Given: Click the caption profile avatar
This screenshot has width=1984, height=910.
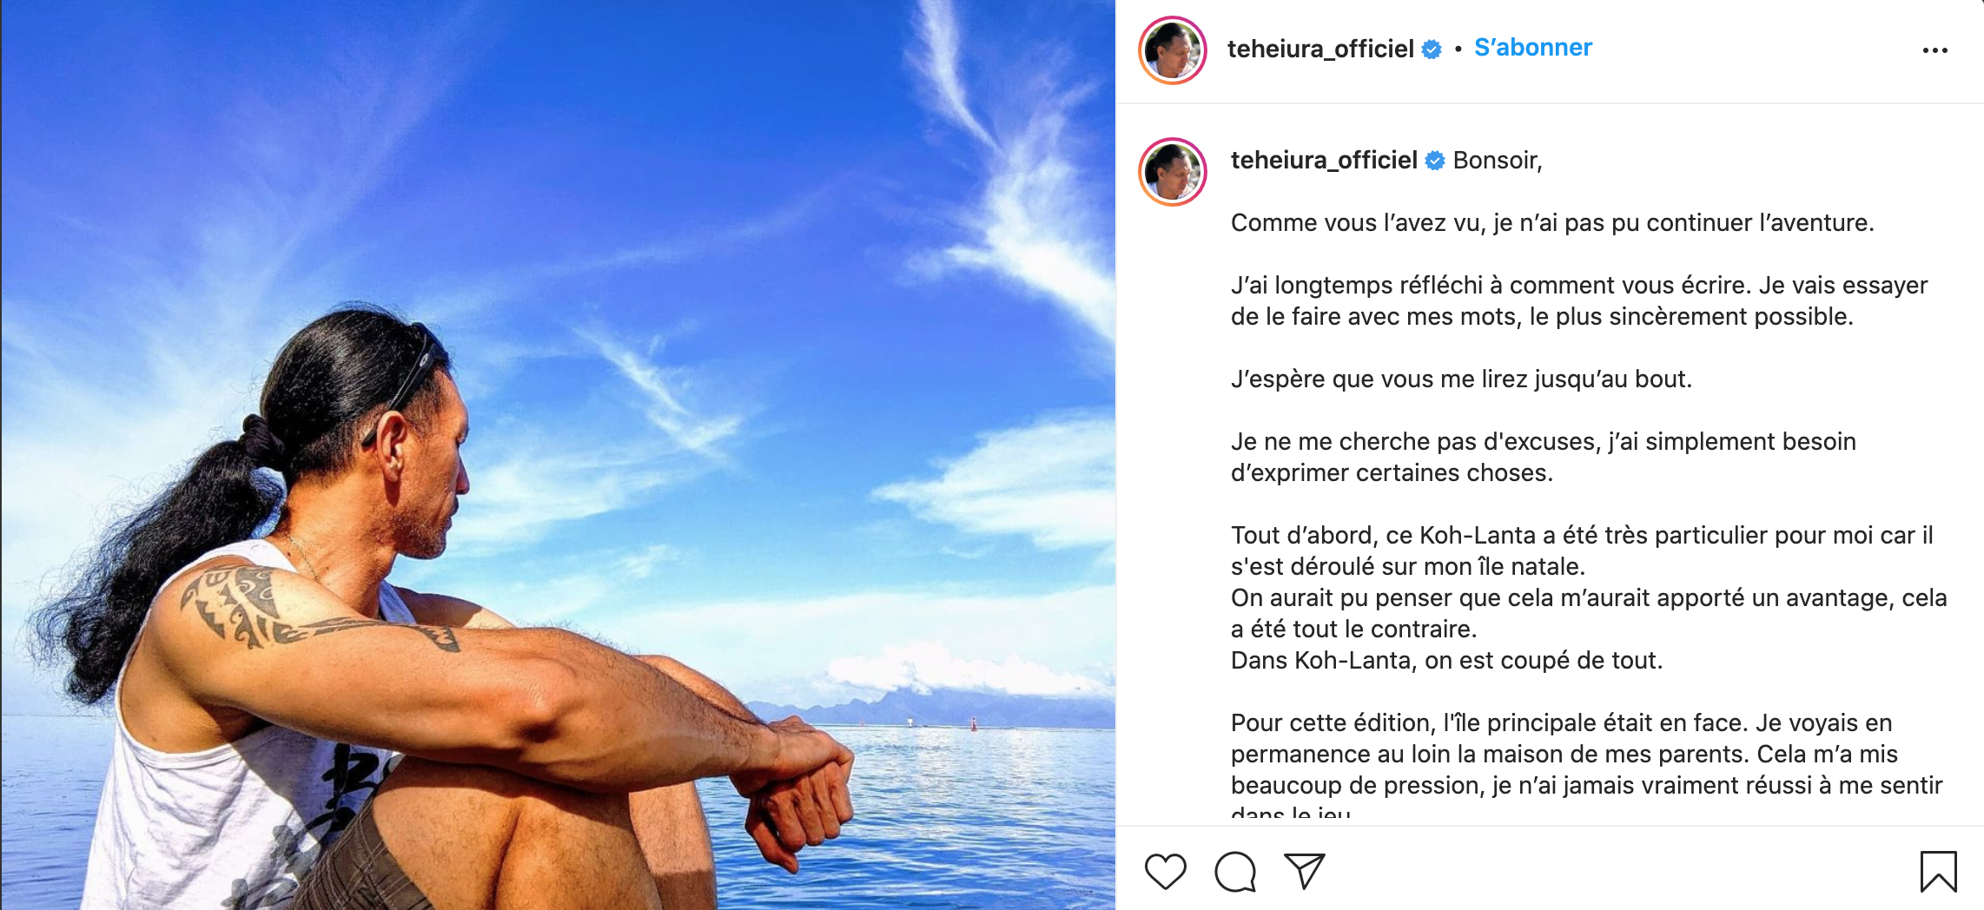Looking at the screenshot, I should [x=1173, y=172].
